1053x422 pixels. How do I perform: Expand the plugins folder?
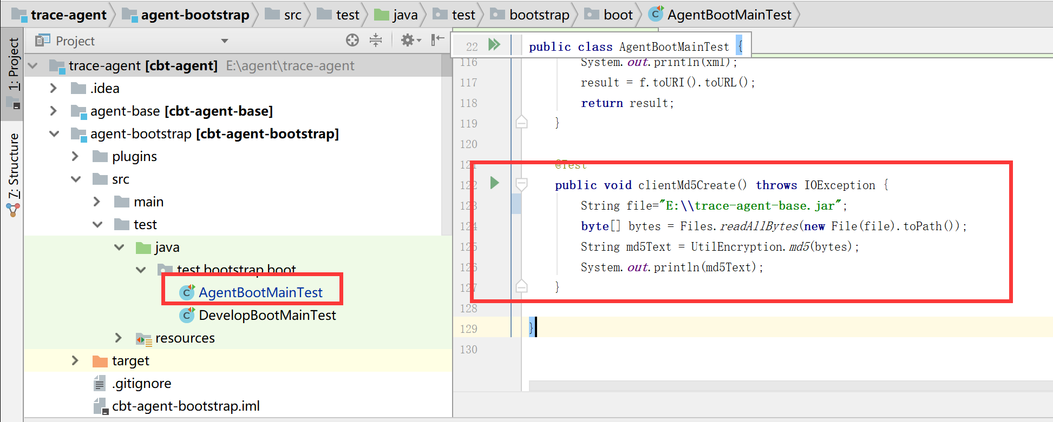(75, 156)
